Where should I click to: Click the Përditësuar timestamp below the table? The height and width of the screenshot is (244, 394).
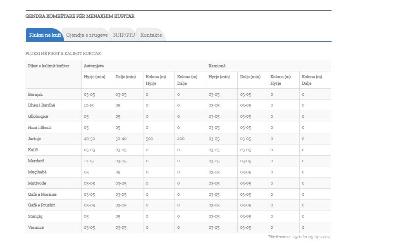click(x=298, y=237)
